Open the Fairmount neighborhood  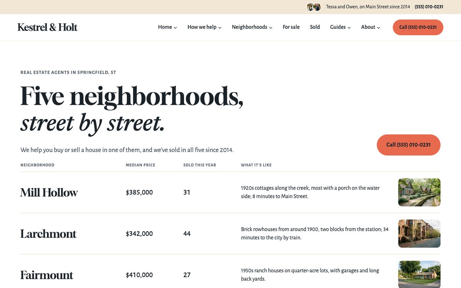tap(47, 275)
